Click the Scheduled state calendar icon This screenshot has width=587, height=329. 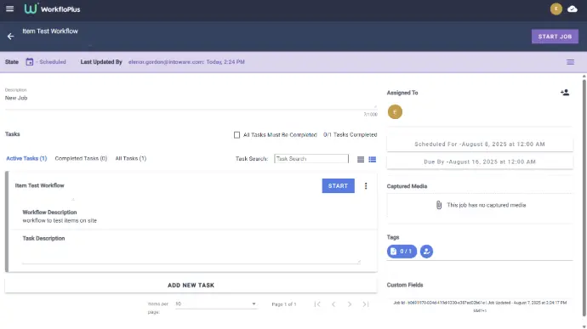tap(30, 62)
